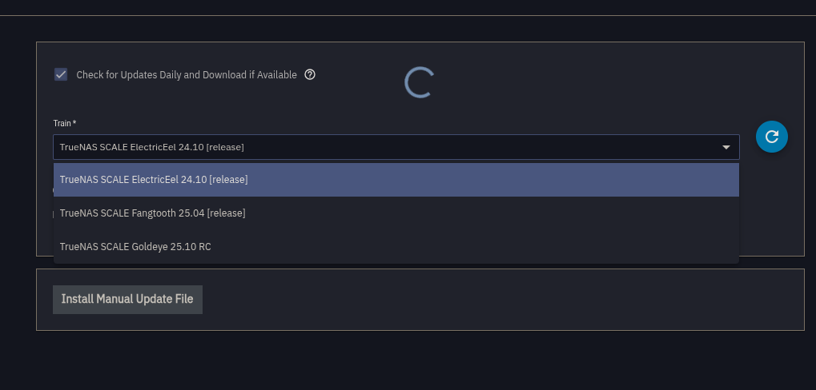Screen dimensions: 816x390
Task: Click the loading spinner indicator
Action: tap(419, 82)
